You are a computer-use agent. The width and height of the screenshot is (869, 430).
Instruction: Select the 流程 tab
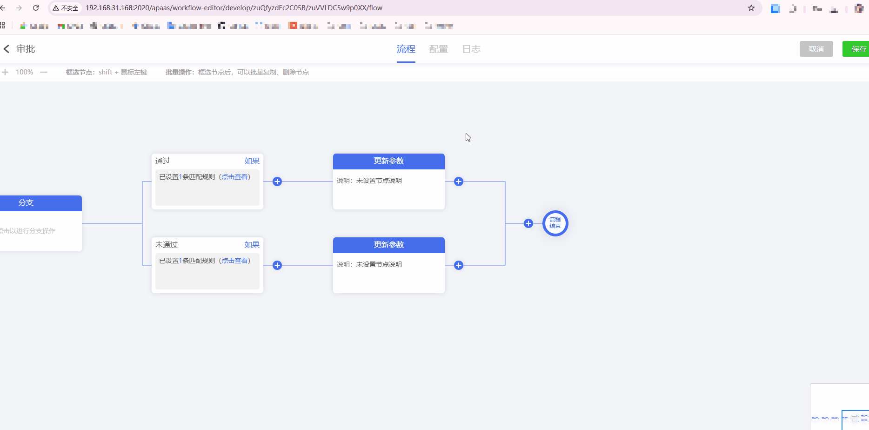(x=406, y=49)
